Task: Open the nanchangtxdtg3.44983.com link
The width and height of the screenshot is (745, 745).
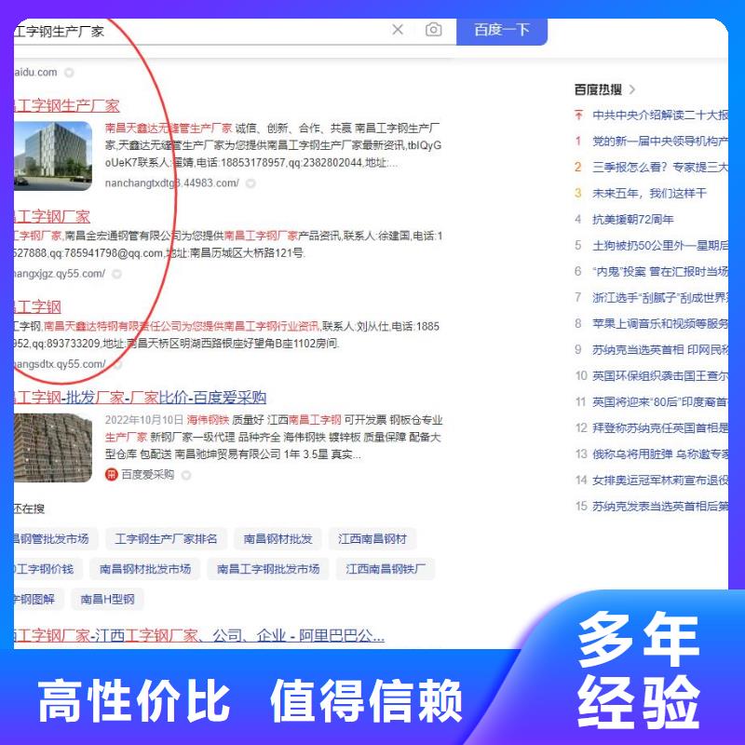Action: tap(172, 183)
